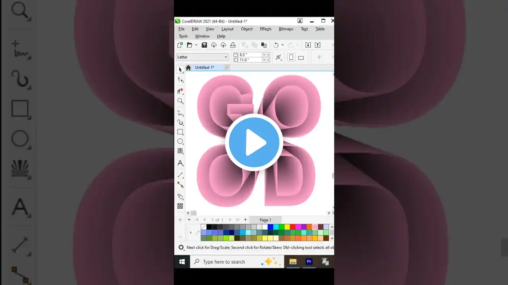The height and width of the screenshot is (285, 508).
Task: Open File Explorer from the taskbar
Action: point(292,262)
